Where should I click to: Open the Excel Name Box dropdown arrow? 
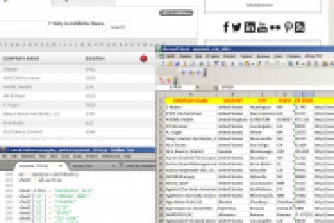(198, 87)
